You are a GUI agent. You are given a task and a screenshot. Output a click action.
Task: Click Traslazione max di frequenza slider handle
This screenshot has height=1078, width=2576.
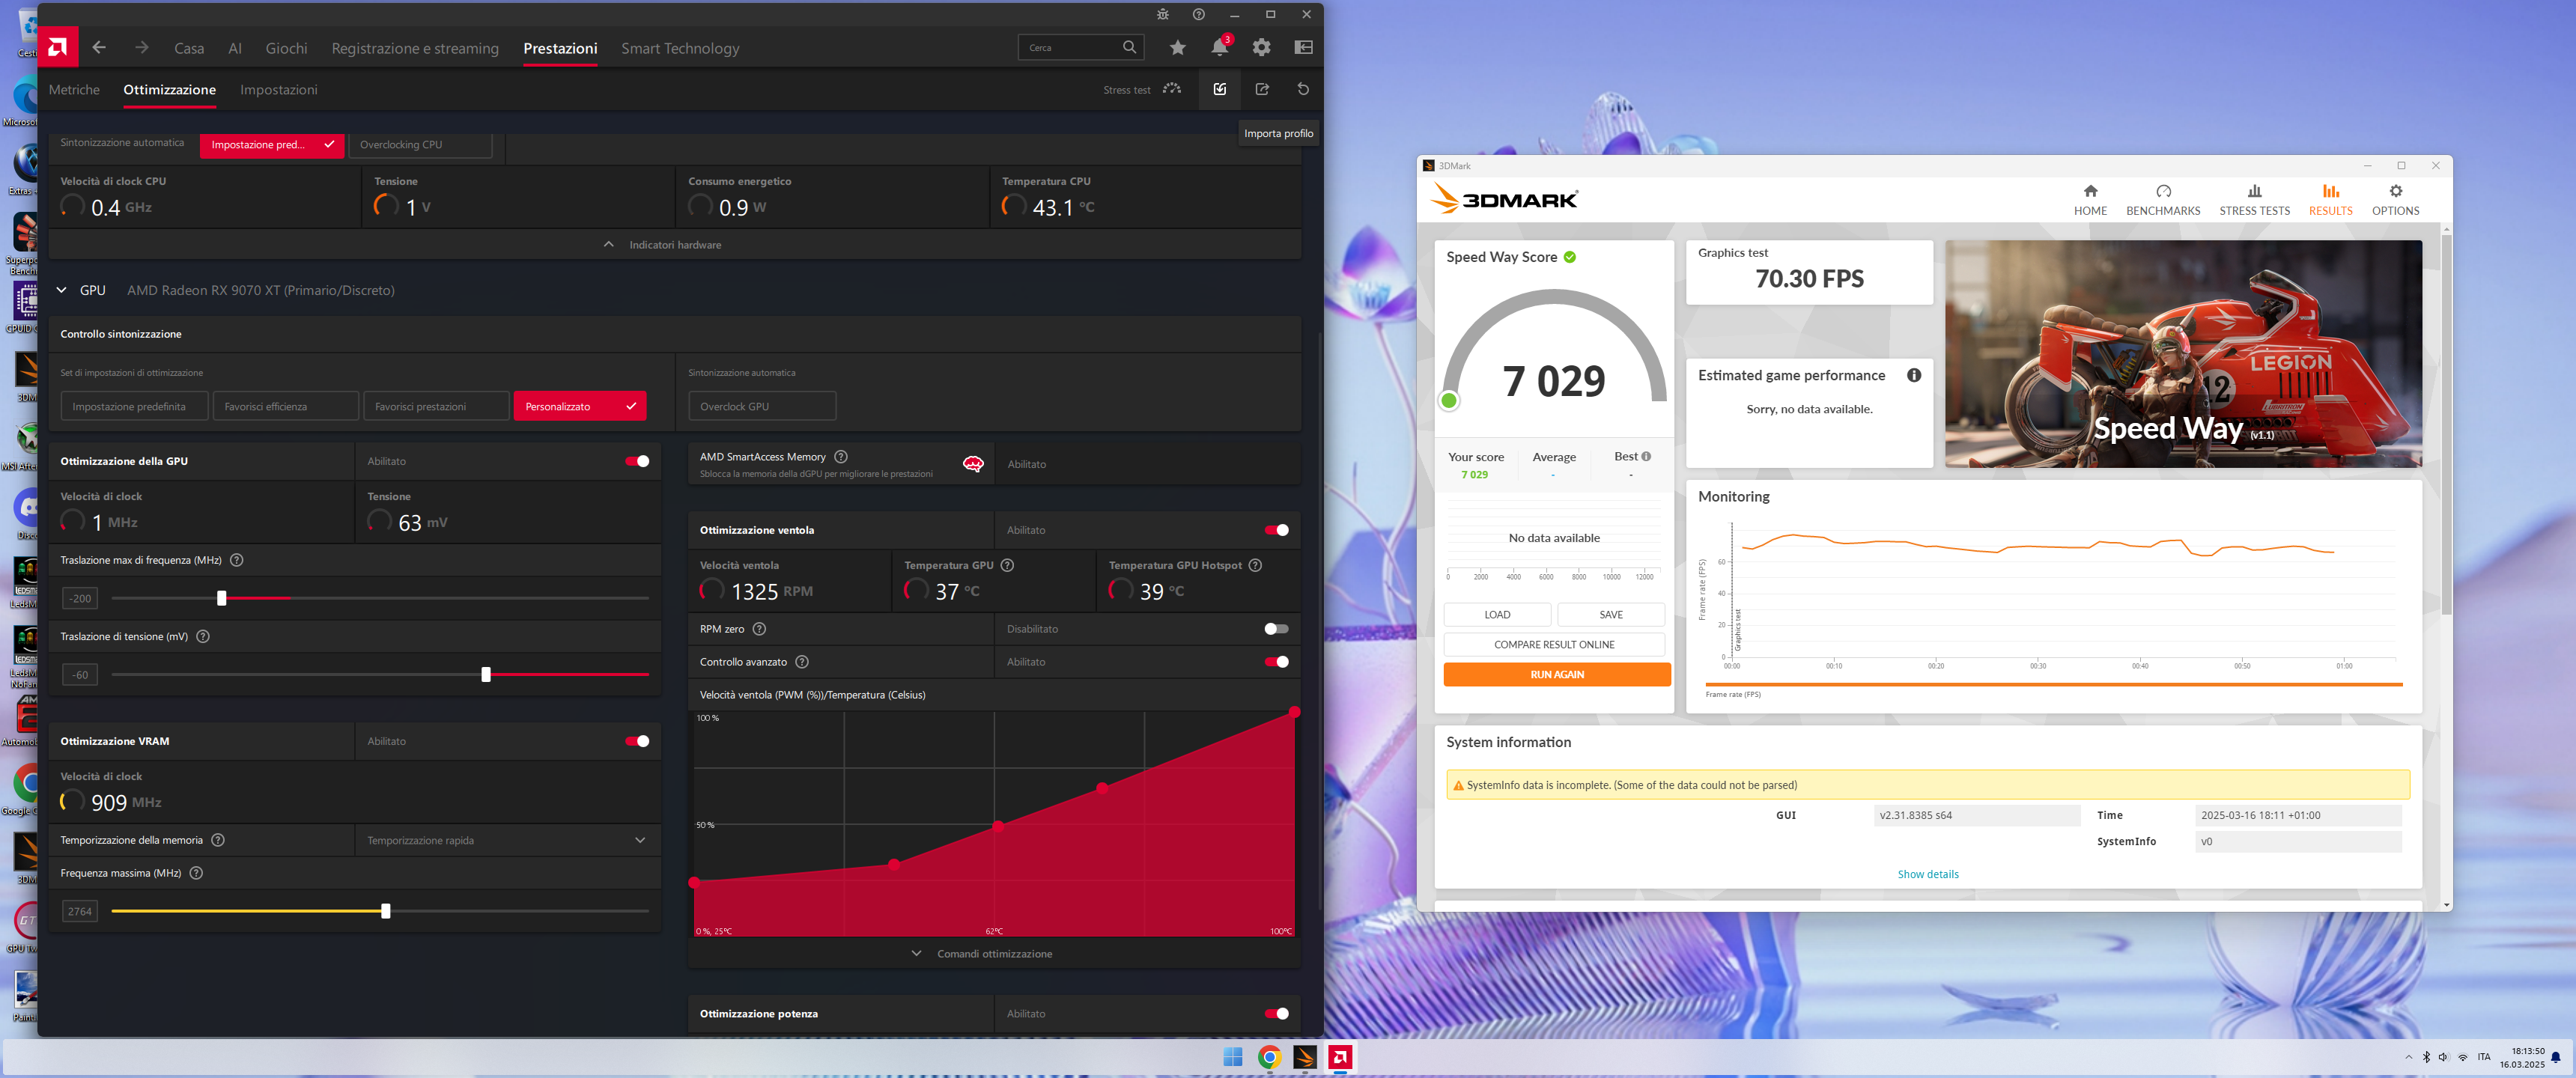[x=222, y=598]
